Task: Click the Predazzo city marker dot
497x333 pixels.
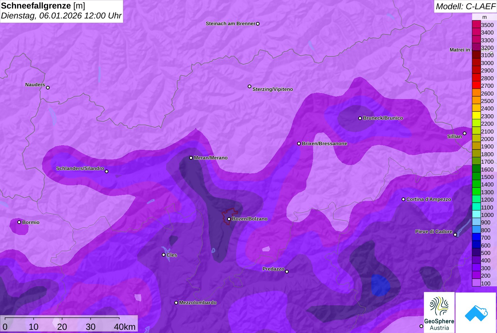Action: click(287, 272)
